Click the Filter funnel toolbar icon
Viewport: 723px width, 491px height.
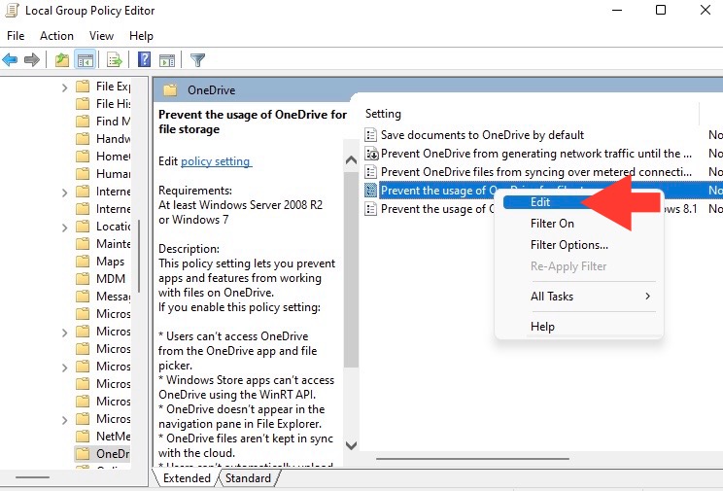[197, 59]
